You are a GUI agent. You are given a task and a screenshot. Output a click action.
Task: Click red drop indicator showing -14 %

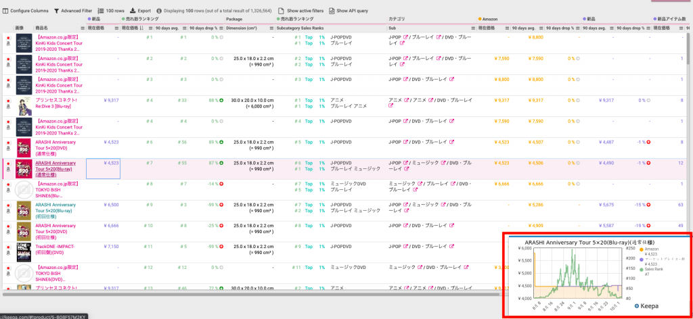221,184
